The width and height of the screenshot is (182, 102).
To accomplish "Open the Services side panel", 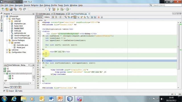I will point(1,27).
